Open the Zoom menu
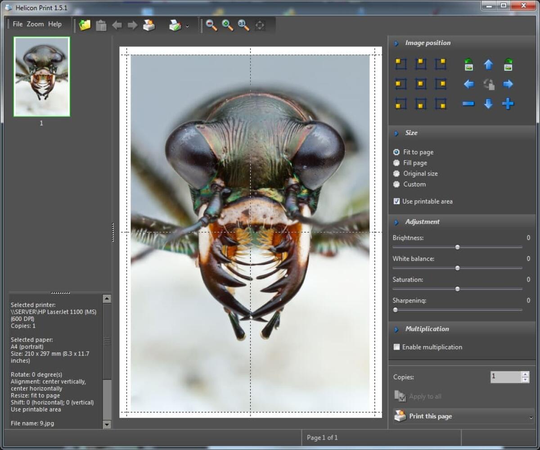This screenshot has width=540, height=450. 35,24
